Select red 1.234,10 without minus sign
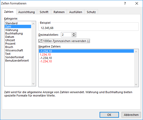 (45, 55)
